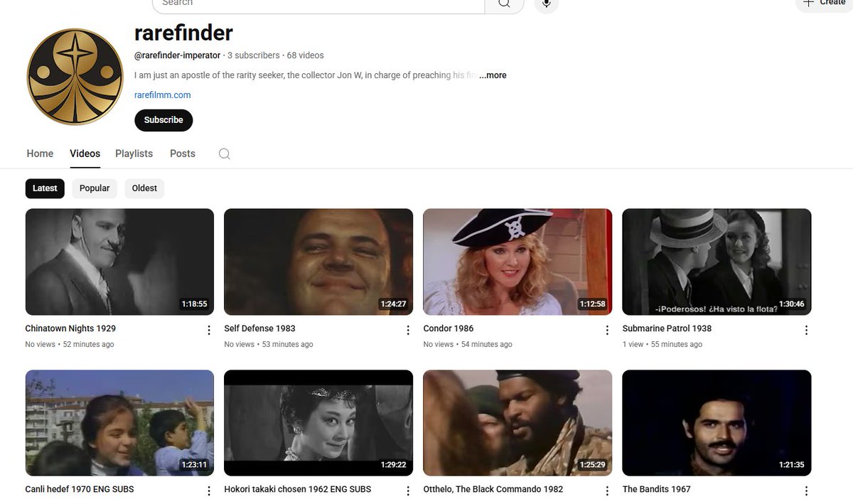Viewport: 853px width, 499px height.
Task: Sort videos by Latest
Action: pyautogui.click(x=45, y=188)
